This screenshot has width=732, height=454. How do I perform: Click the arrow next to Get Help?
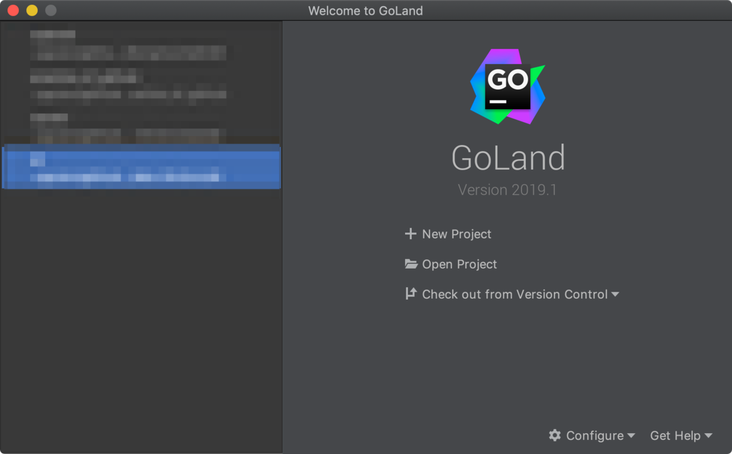click(708, 436)
